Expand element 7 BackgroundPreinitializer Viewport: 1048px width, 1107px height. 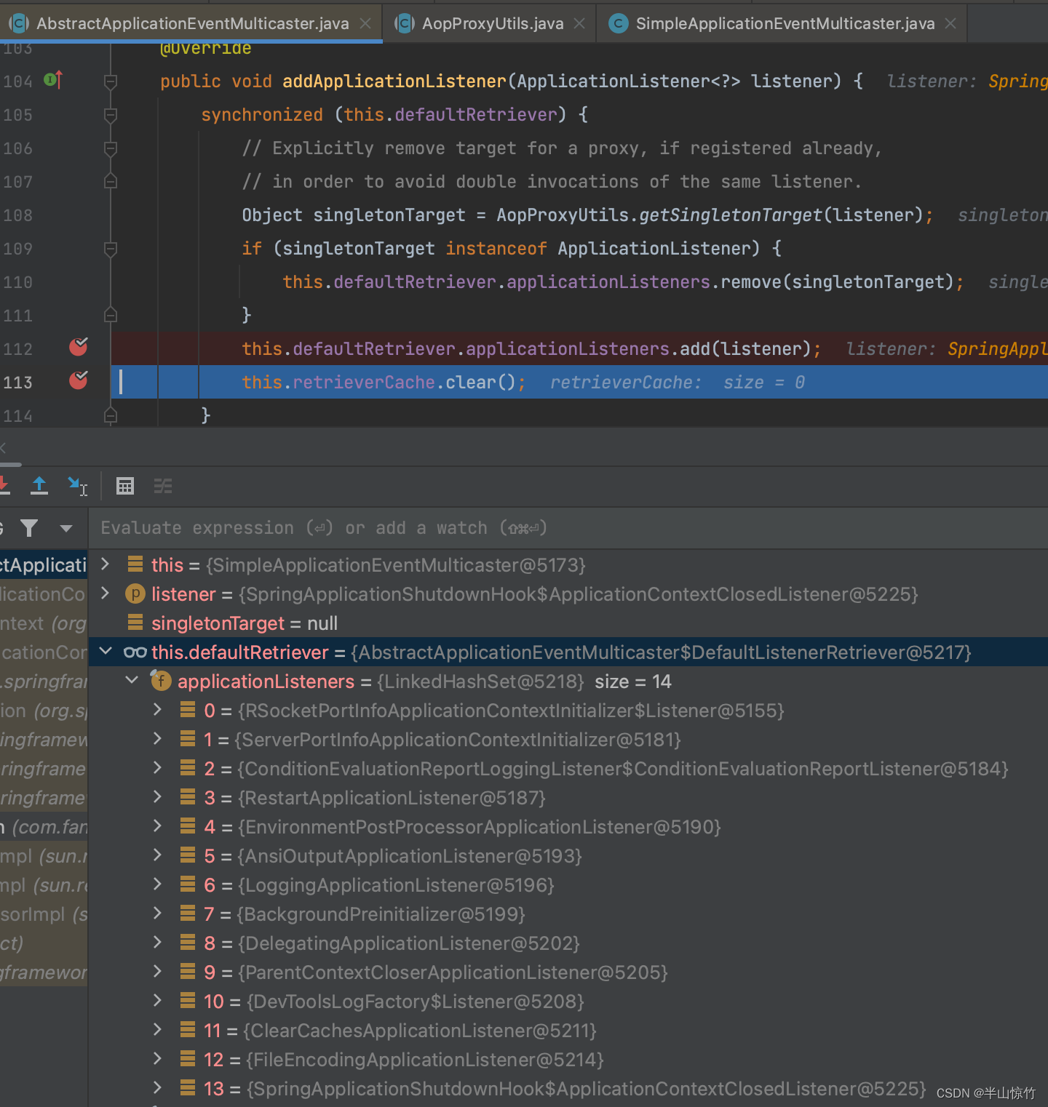[158, 913]
